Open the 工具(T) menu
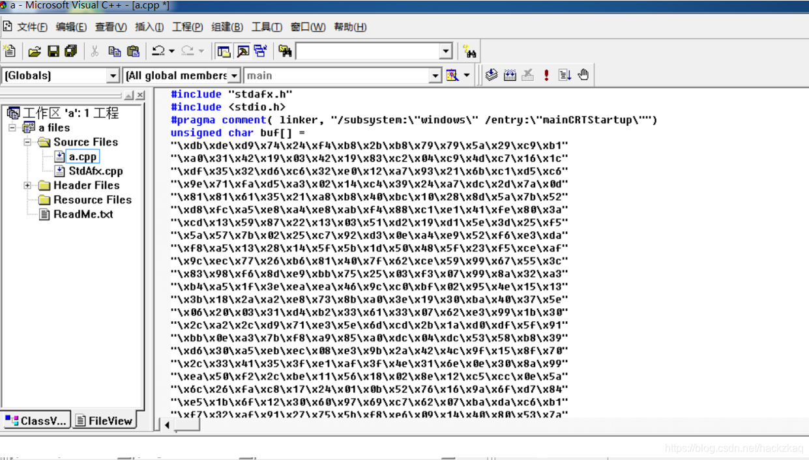Screen dimensions: 809x460 click(x=267, y=27)
